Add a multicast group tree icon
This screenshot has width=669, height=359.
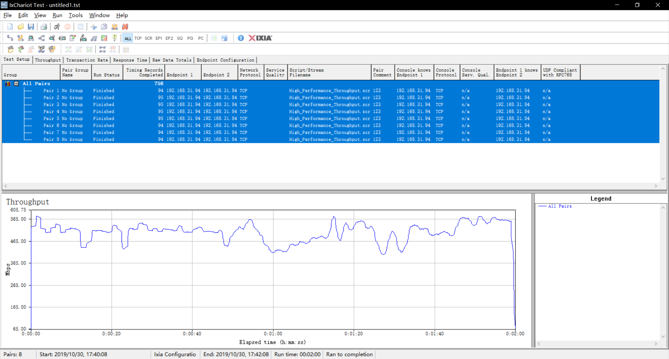click(41, 38)
